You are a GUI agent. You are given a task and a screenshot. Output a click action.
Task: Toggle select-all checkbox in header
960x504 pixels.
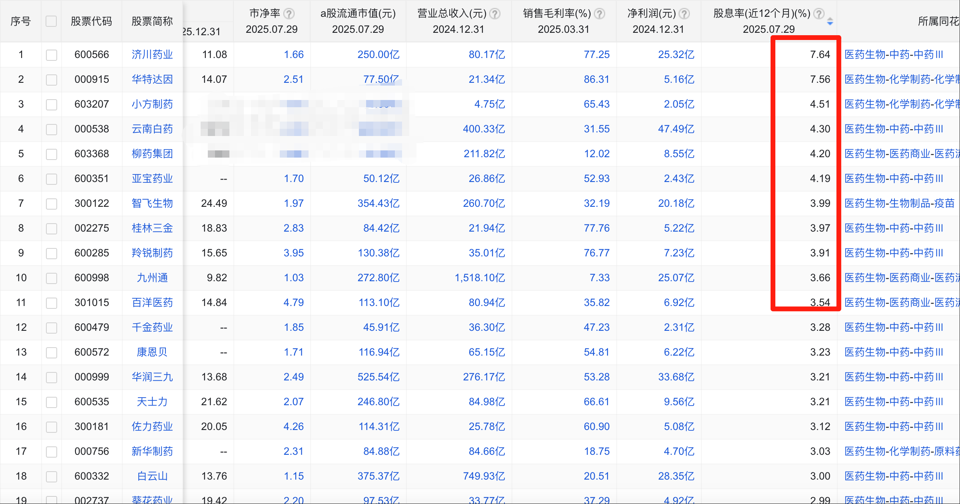[51, 21]
